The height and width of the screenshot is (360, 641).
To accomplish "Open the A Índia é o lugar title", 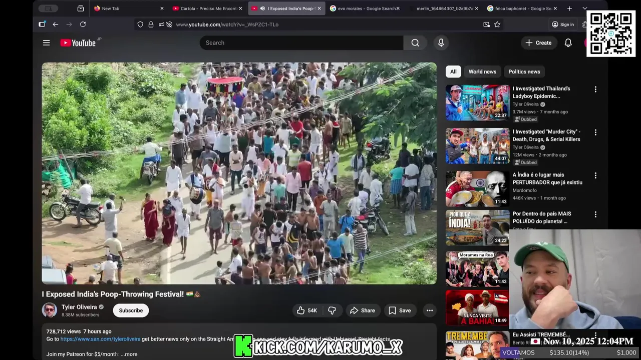I will coord(547,178).
